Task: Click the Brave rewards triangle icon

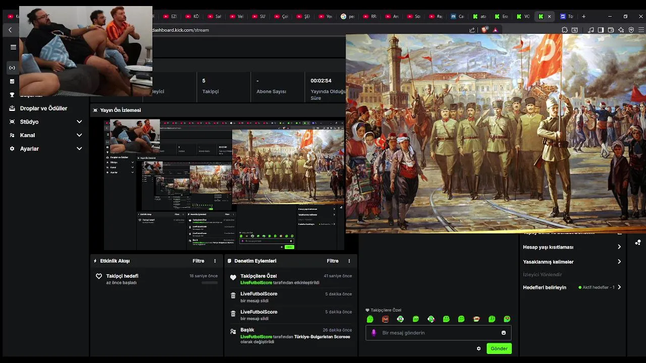Action: 495,30
